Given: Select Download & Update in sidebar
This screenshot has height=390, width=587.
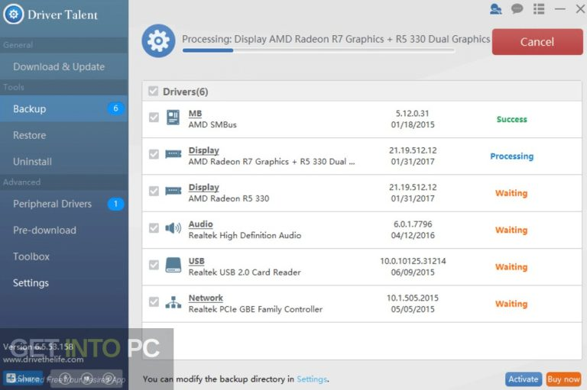Looking at the screenshot, I should pyautogui.click(x=59, y=66).
